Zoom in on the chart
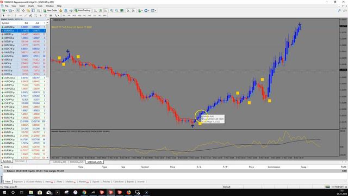348x196 pixels. point(111,10)
